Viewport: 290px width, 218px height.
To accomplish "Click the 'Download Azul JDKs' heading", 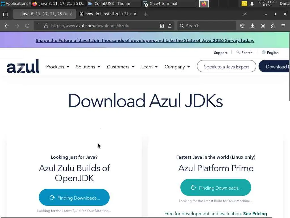I will pos(145,101).
